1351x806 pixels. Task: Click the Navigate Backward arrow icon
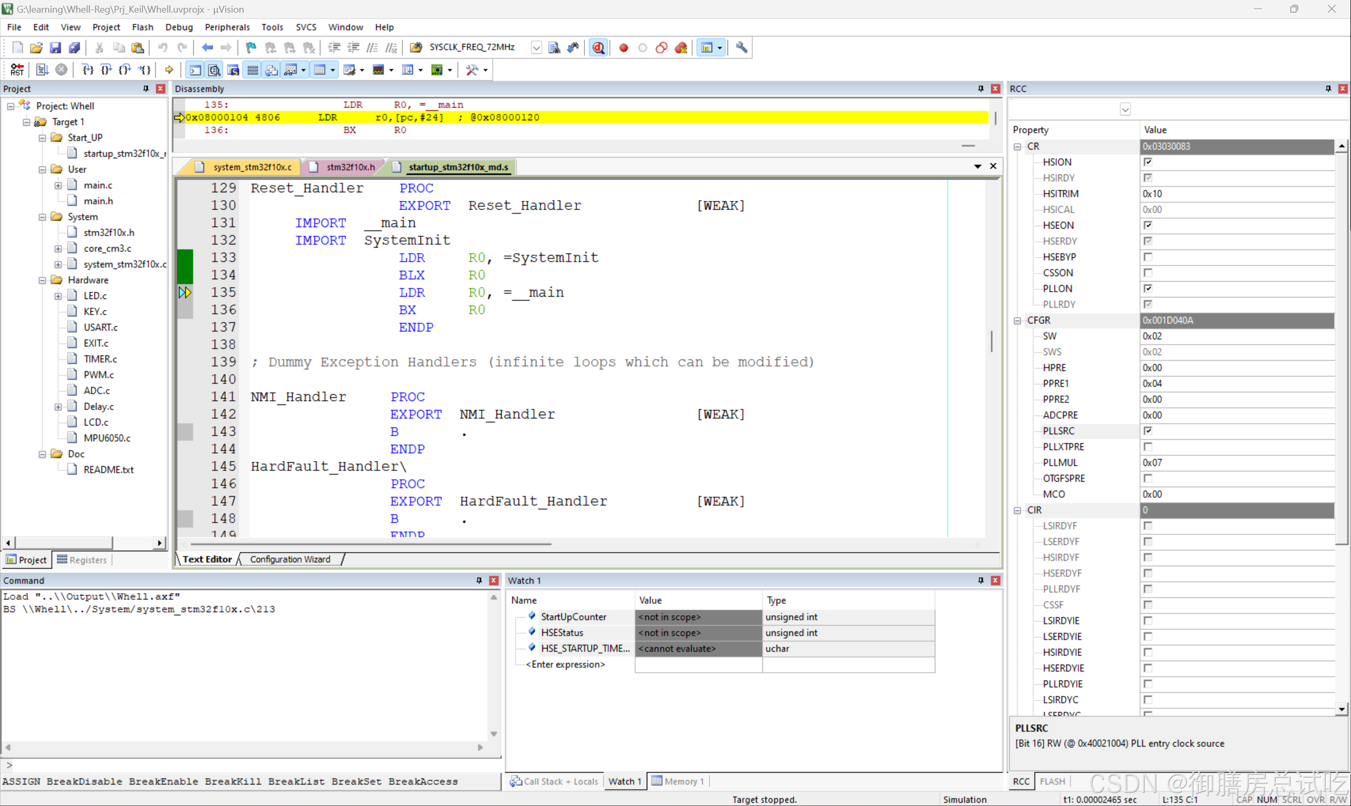click(207, 48)
